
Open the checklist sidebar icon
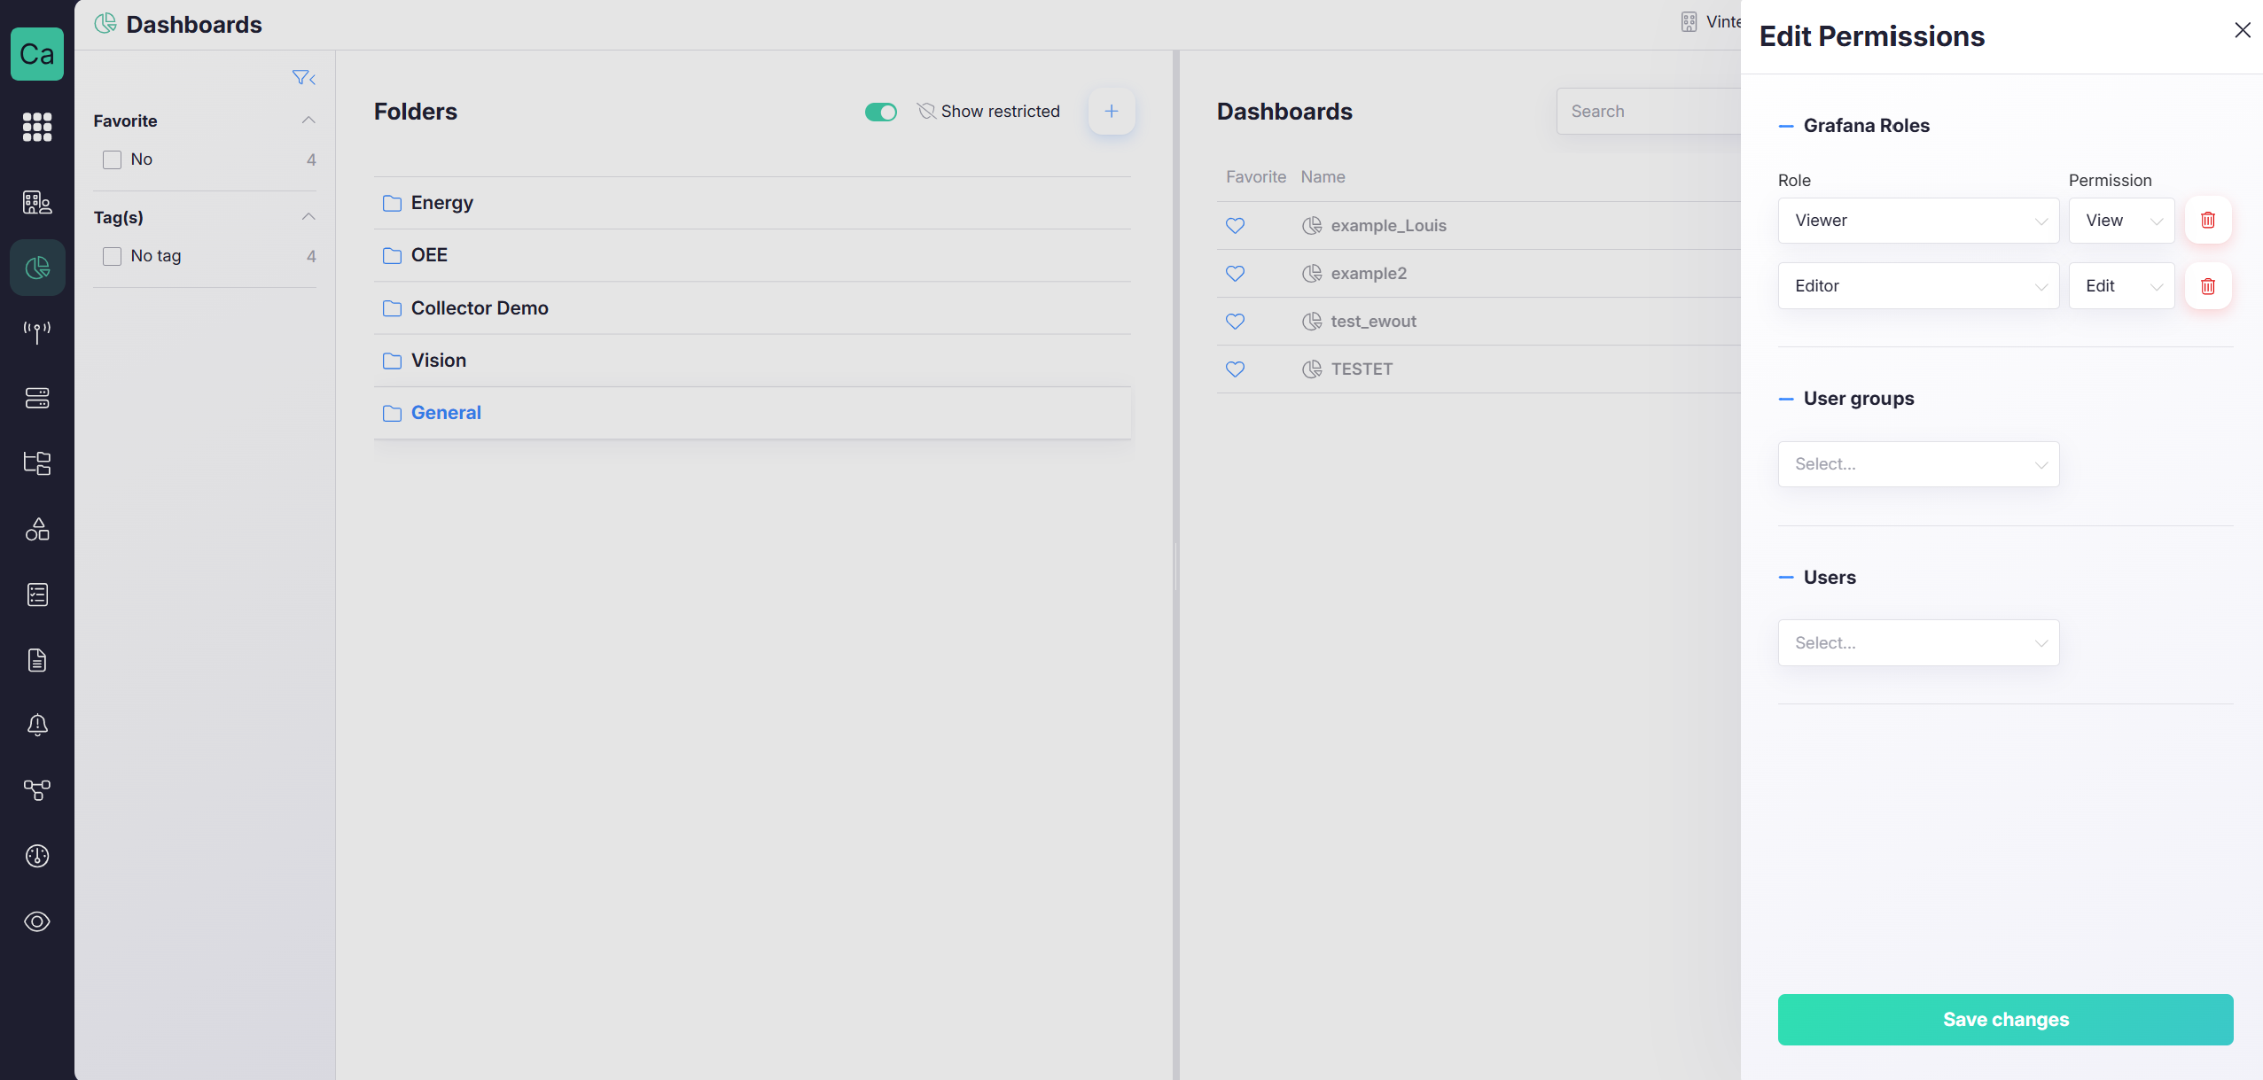tap(37, 594)
